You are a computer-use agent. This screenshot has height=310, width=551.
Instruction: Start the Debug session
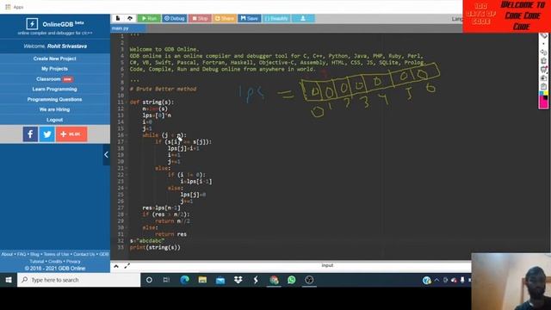[175, 18]
